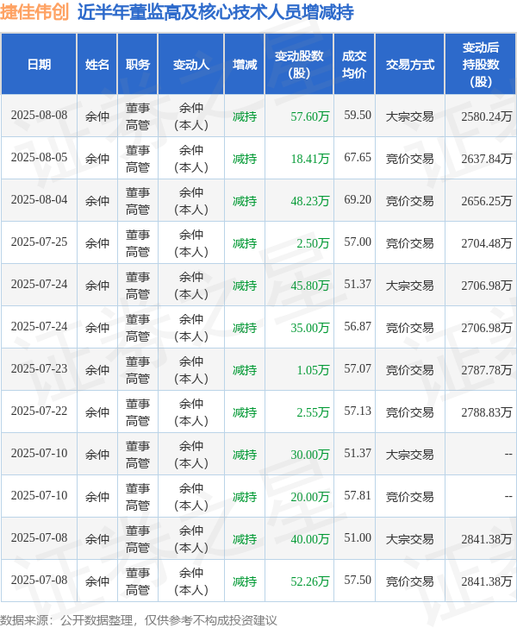517x628 pixels.
Task: Click the 变动后持股数(股) column header
Action: (x=481, y=65)
